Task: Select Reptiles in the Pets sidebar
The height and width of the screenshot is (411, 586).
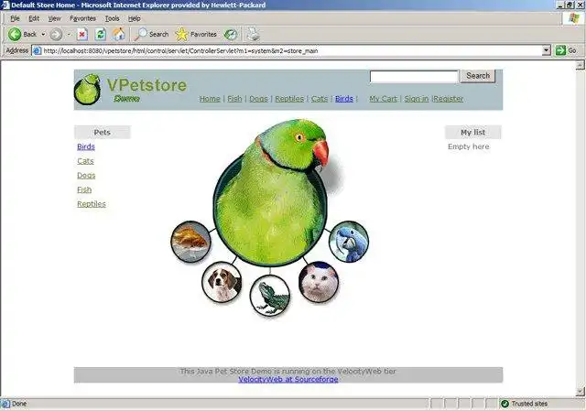Action: point(92,204)
